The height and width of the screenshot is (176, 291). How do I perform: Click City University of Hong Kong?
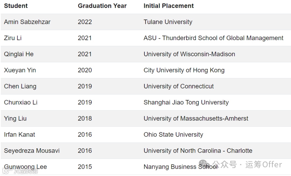[x=184, y=70]
